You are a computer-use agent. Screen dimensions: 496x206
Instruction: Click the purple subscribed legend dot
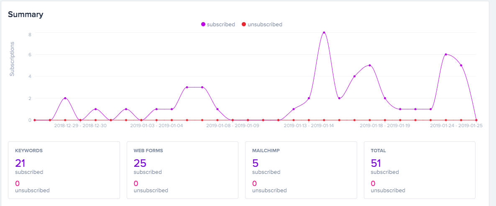[x=203, y=24]
